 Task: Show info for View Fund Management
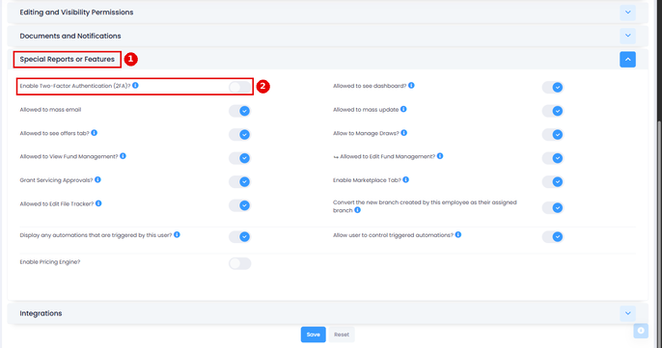click(123, 156)
